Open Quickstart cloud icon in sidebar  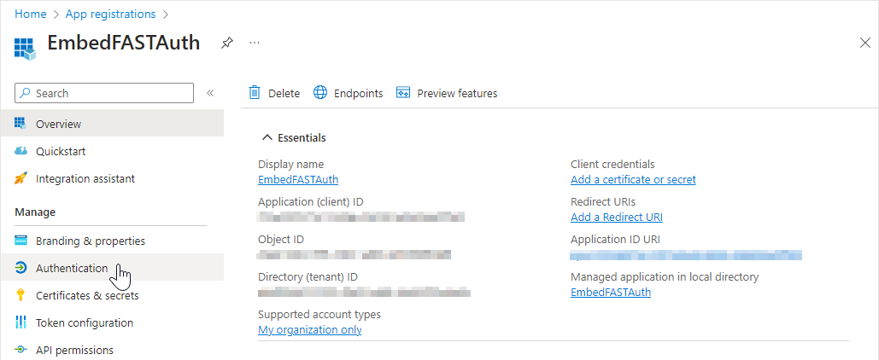pyautogui.click(x=21, y=151)
